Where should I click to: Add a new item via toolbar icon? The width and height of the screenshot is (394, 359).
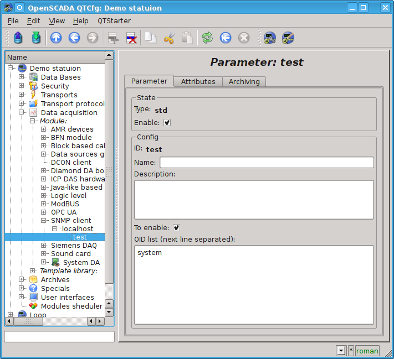coord(113,38)
